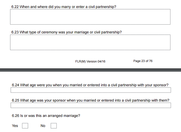181x132 pixels.
Task: Click the words 'arranged marriage?' in question 6.26
Action: pos(64,116)
